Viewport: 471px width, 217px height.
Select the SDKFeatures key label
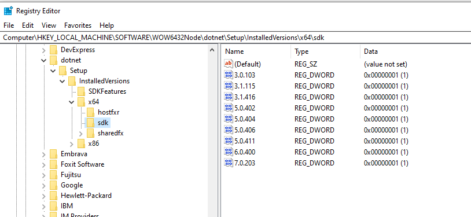(107, 91)
